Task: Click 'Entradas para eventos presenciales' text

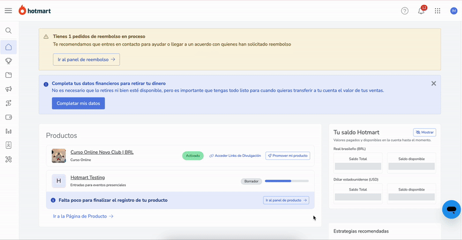Action: click(x=98, y=185)
